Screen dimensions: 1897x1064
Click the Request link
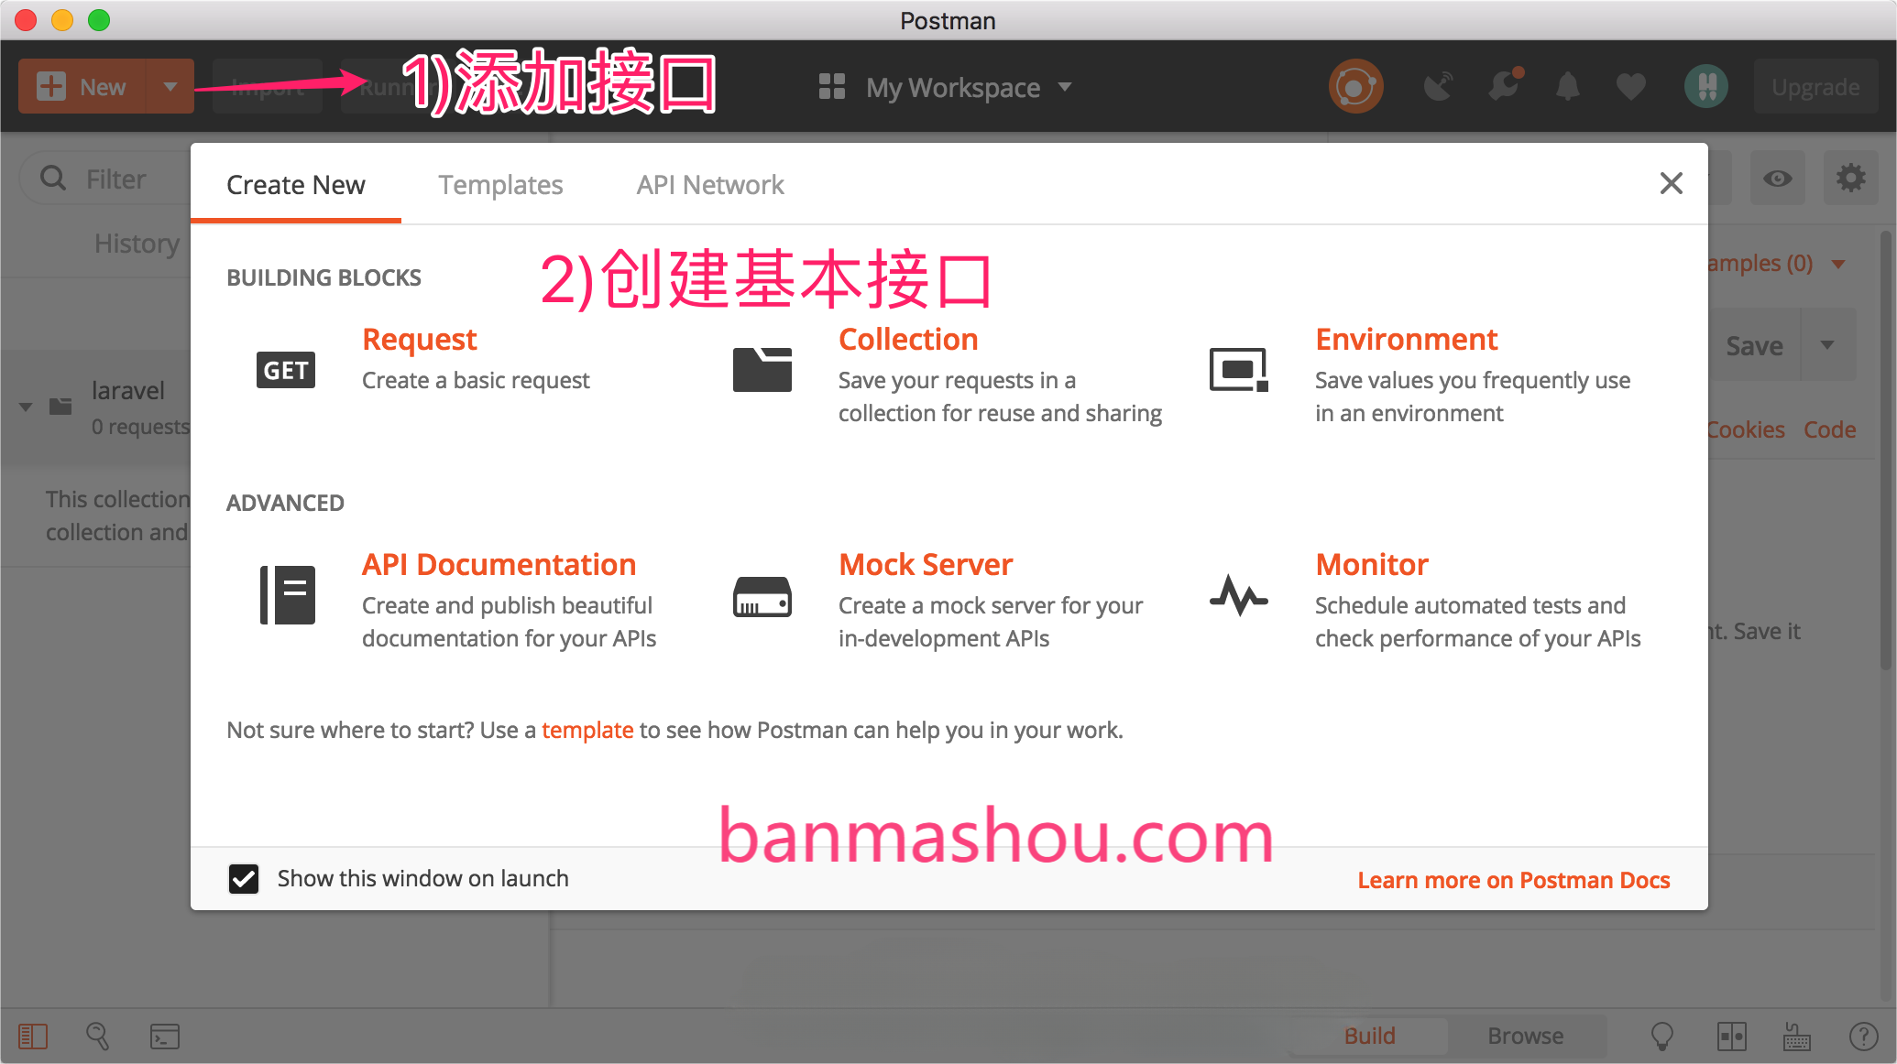coord(420,339)
